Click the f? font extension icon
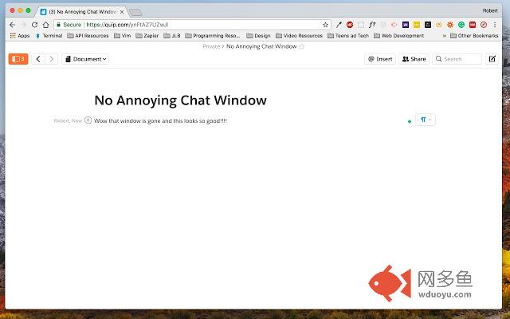The height and width of the screenshot is (319, 510). 372,25
